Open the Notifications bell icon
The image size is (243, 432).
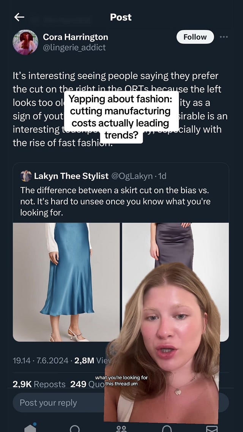(167, 429)
